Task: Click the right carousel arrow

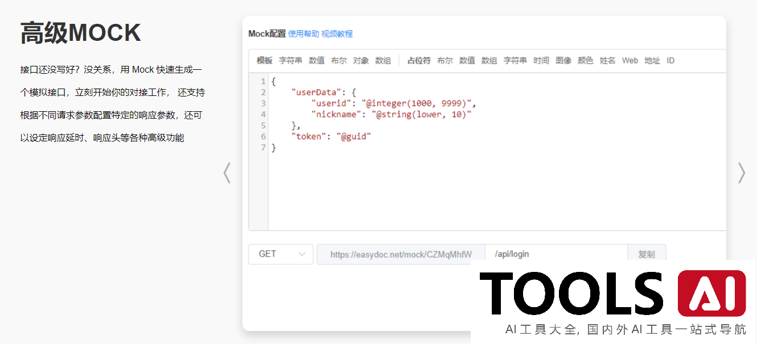Action: 741,173
